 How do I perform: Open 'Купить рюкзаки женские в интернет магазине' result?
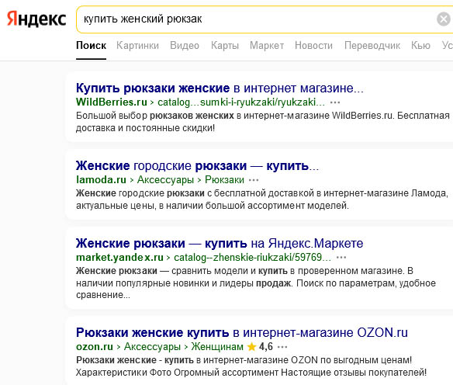pos(220,88)
